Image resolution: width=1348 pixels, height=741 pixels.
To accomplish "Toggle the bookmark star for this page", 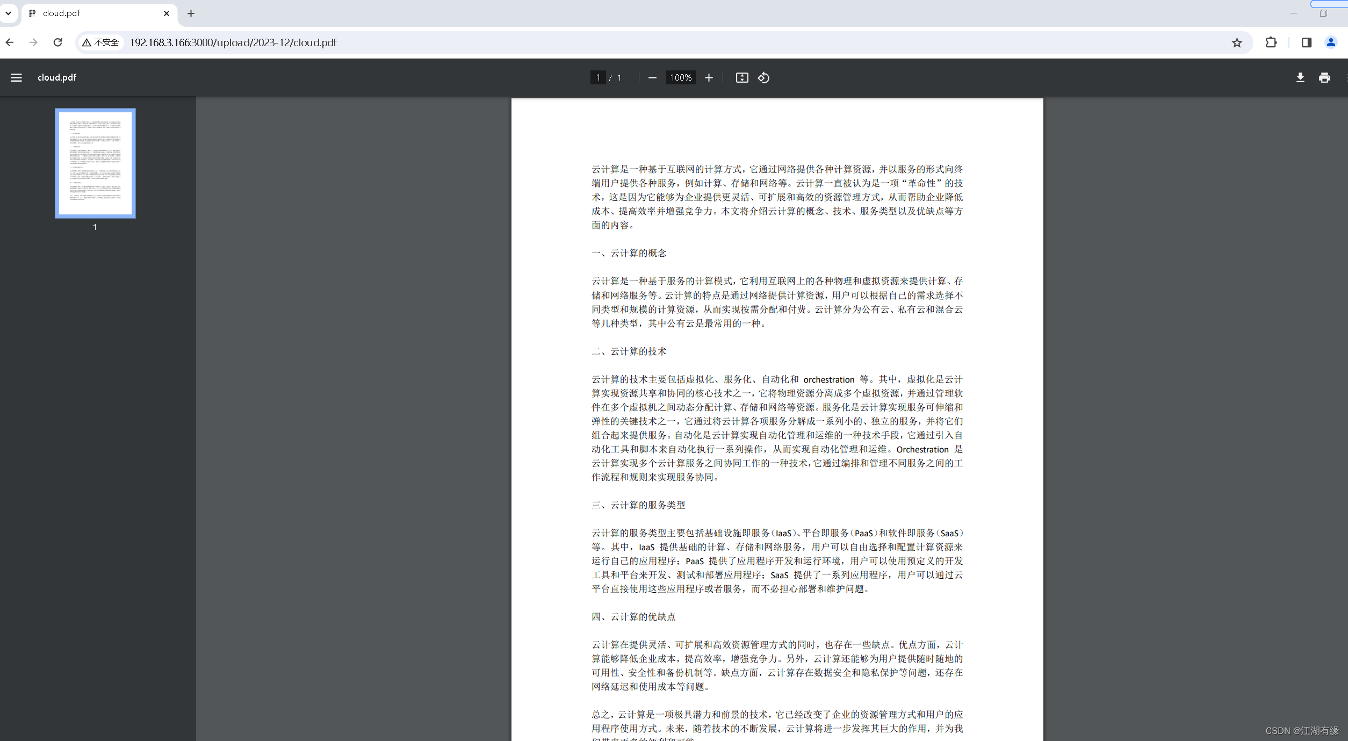I will pos(1236,42).
